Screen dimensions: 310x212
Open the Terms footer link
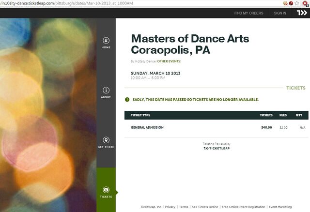184,207
